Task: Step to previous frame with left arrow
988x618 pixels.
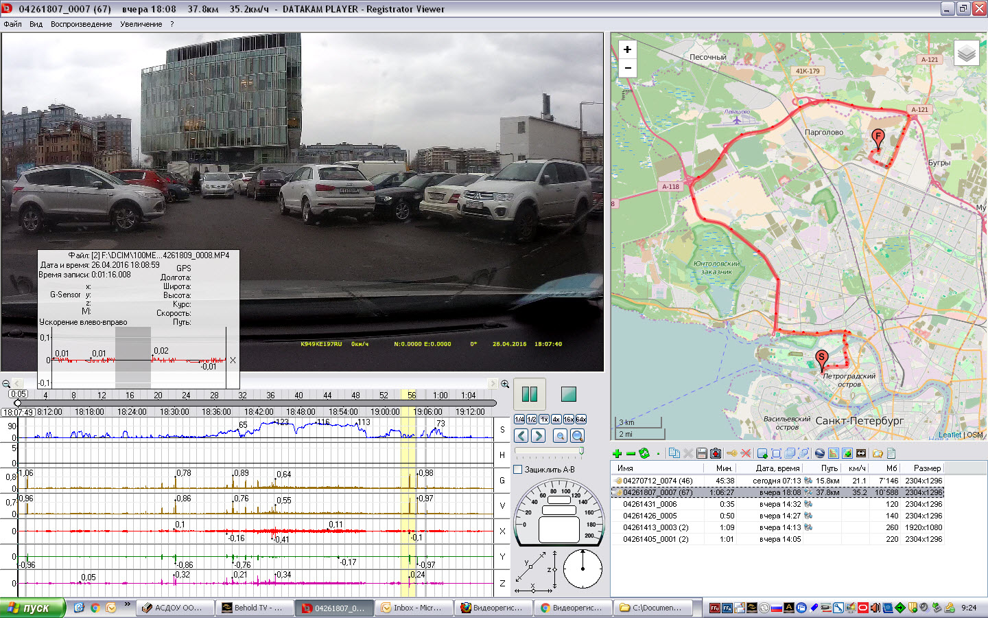Action: pyautogui.click(x=521, y=436)
